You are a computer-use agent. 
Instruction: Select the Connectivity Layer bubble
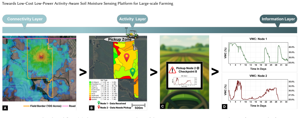point(24,19)
